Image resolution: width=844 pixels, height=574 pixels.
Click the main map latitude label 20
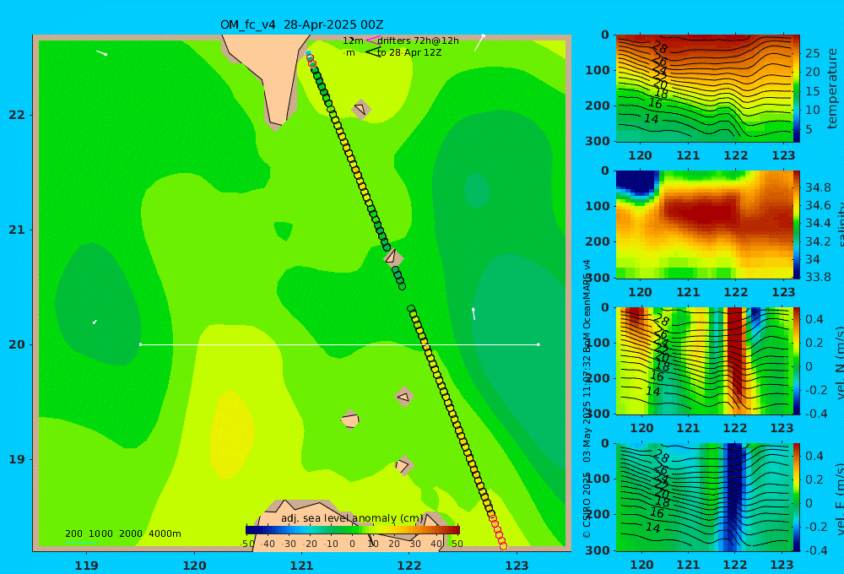17,344
